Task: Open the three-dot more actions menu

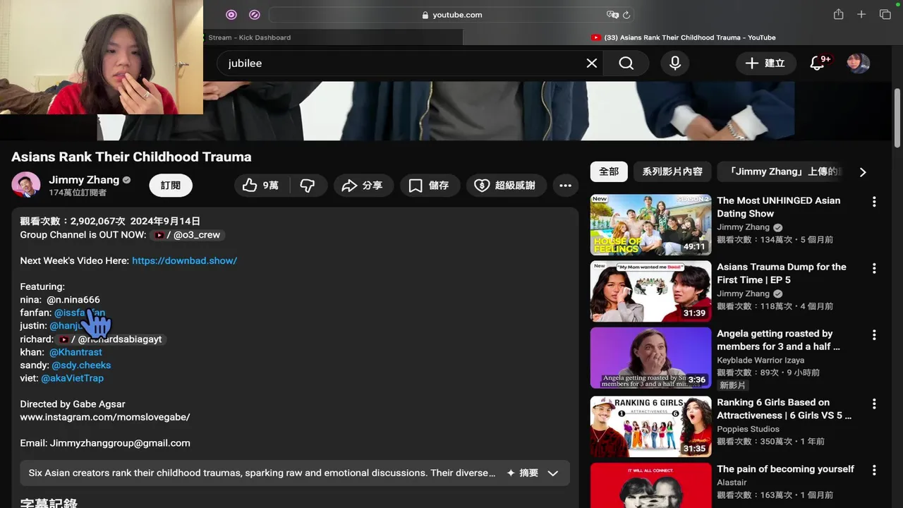Action: tap(565, 186)
